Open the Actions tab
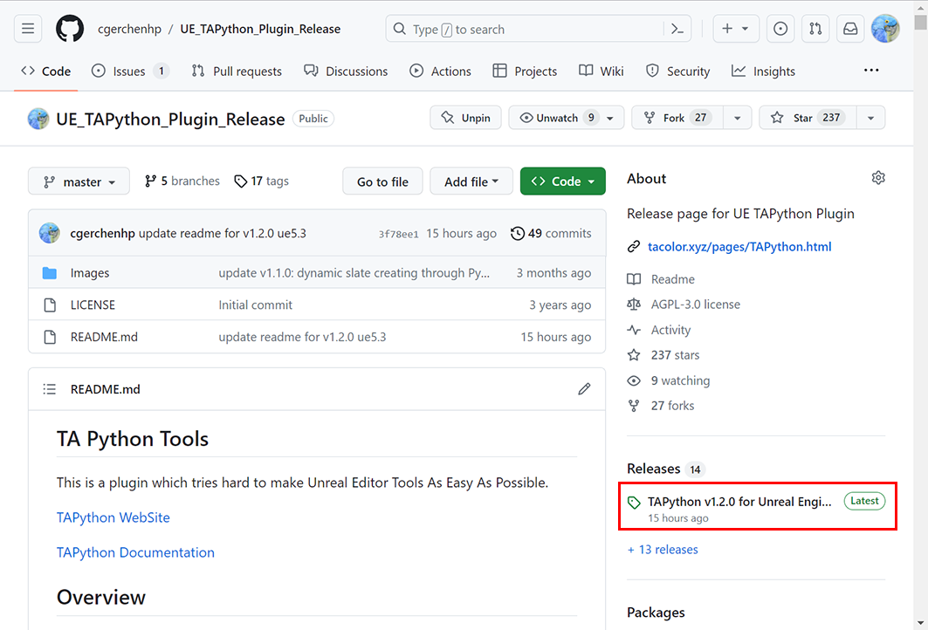 440,71
